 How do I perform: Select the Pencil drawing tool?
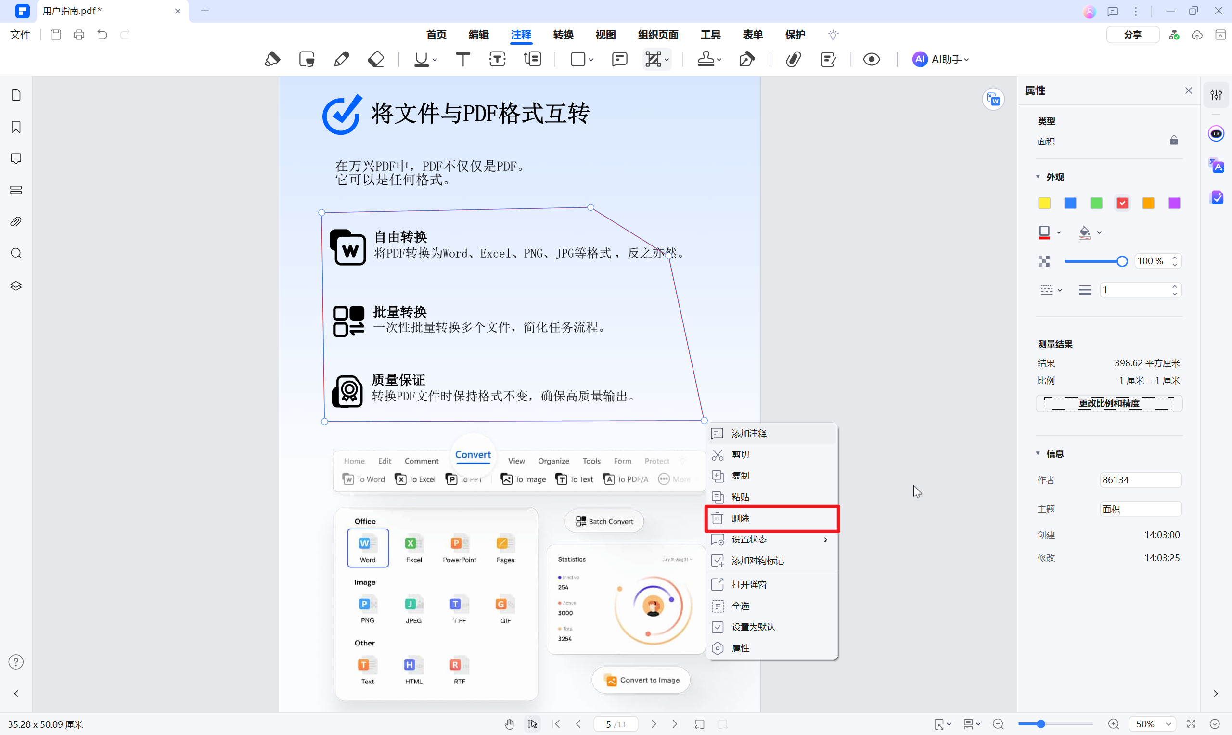(x=341, y=59)
